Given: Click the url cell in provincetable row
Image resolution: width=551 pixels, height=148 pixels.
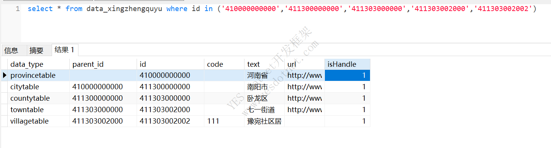Looking at the screenshot, I should tap(304, 76).
